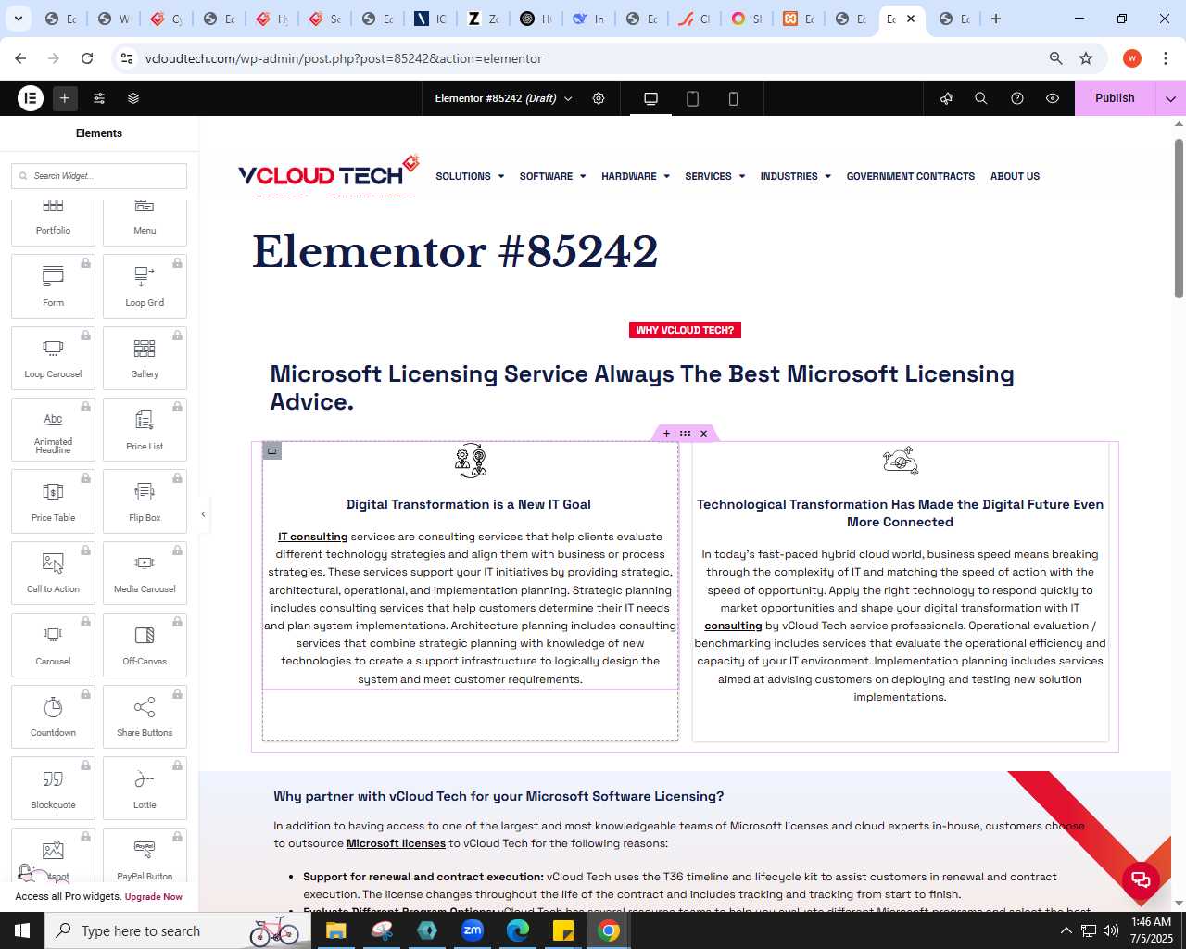This screenshot has width=1186, height=949.
Task: Select the Media Carousel widget
Action: 145,574
